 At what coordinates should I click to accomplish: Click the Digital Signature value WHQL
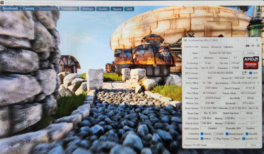[249, 113]
